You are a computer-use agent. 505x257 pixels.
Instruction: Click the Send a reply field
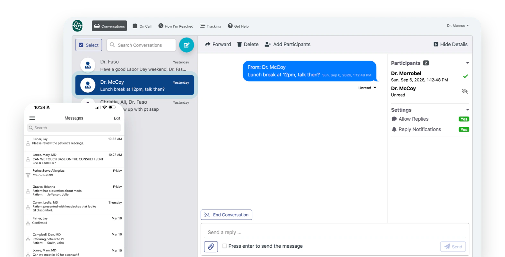[x=335, y=232]
